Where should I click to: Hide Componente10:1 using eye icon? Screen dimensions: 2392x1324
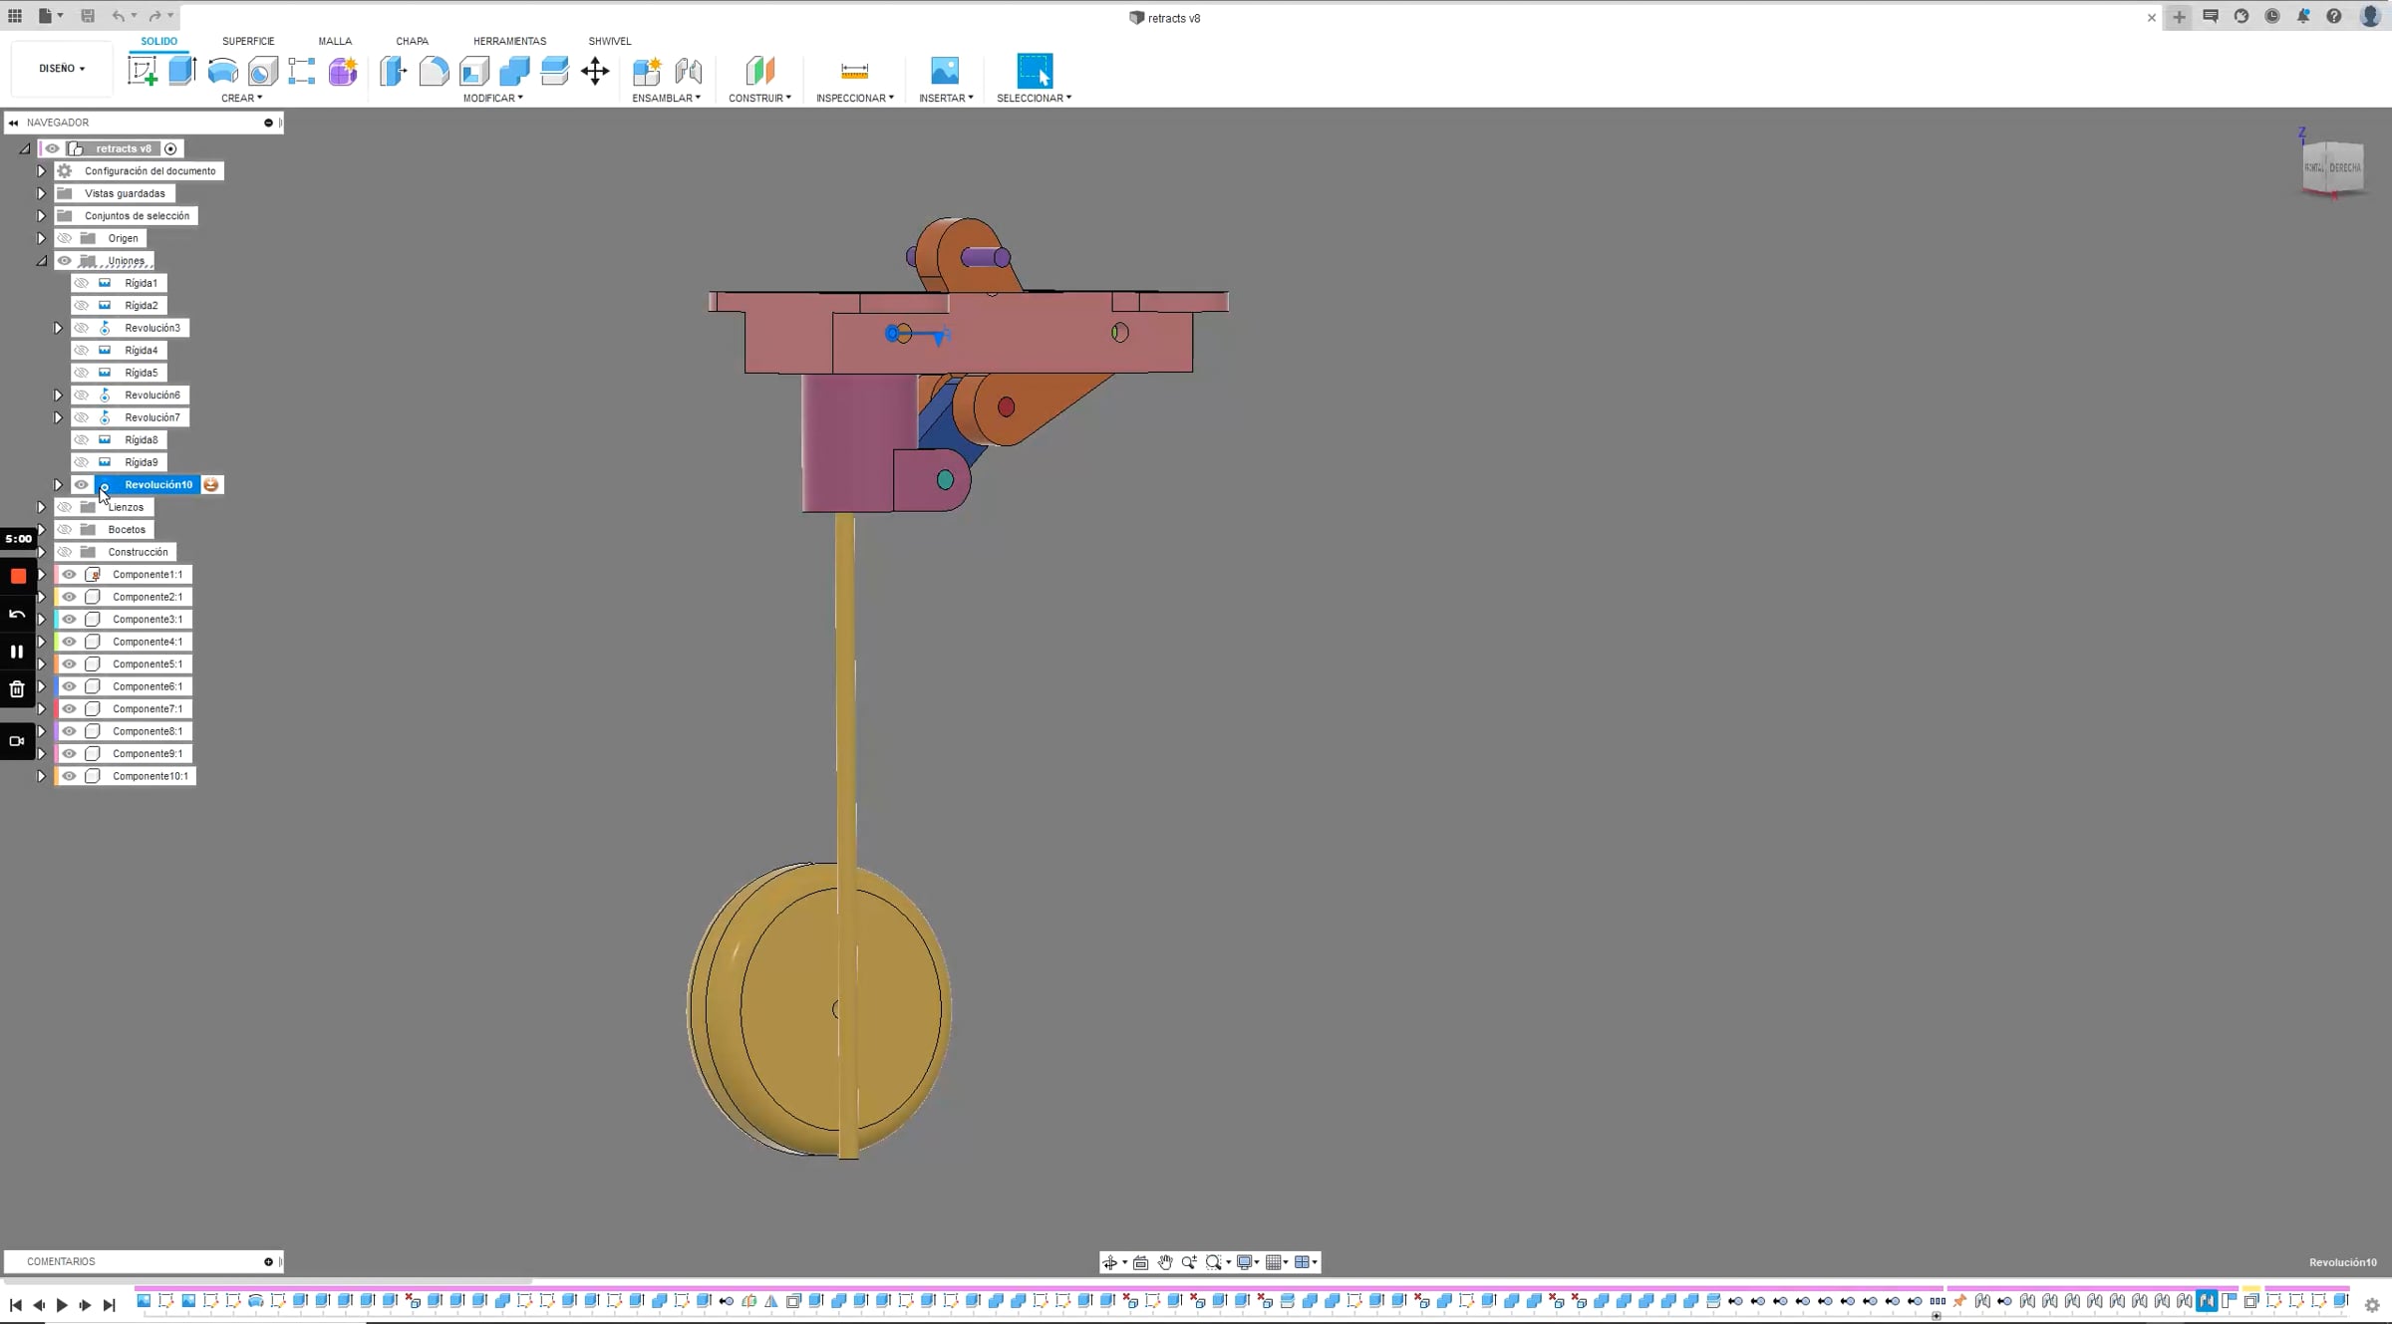coord(69,776)
